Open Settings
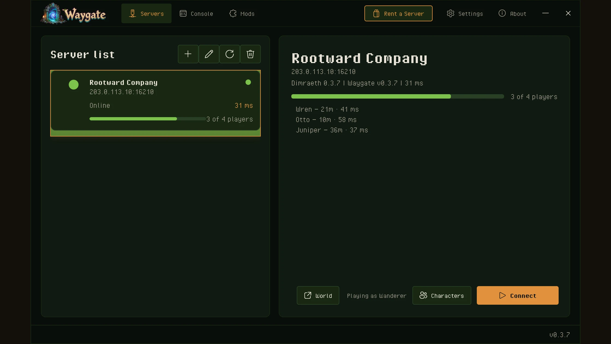Image resolution: width=611 pixels, height=344 pixels. [465, 13]
